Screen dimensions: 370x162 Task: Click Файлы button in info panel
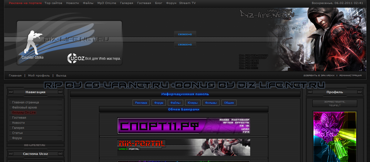coord(176,103)
